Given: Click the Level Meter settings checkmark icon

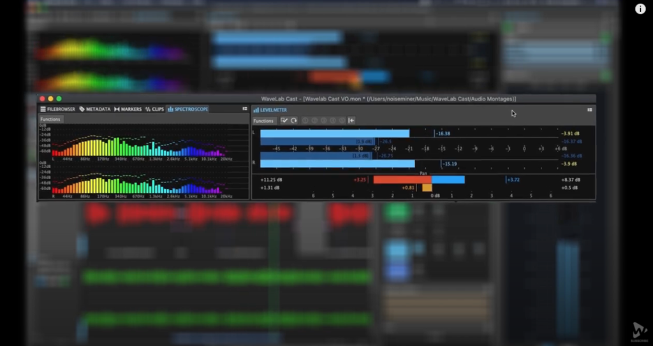Looking at the screenshot, I should (x=284, y=120).
